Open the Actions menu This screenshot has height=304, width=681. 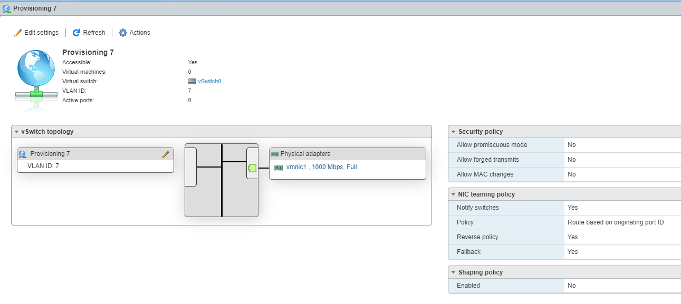135,33
